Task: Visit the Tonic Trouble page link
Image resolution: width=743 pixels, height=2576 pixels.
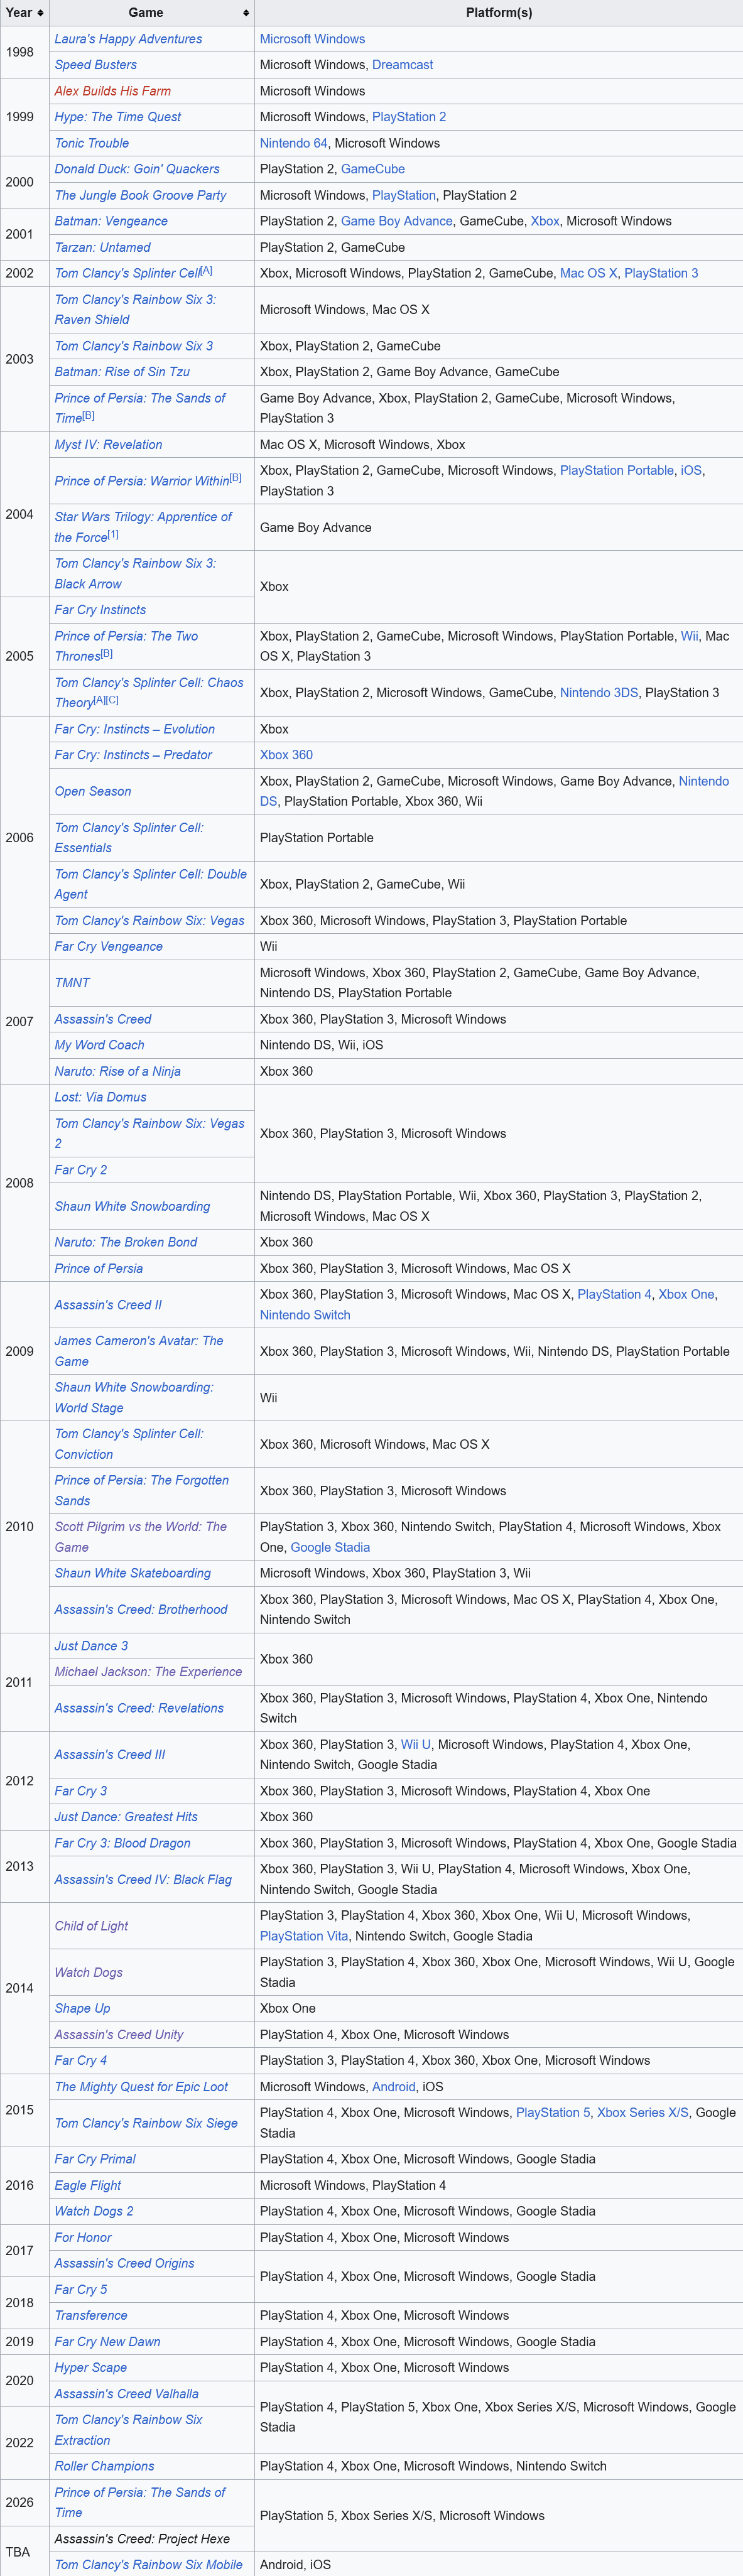Action: click(92, 143)
